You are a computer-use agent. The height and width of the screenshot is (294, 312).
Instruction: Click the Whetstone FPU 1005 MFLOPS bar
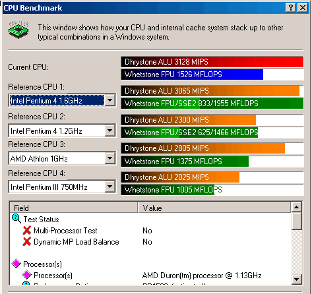tap(168, 190)
